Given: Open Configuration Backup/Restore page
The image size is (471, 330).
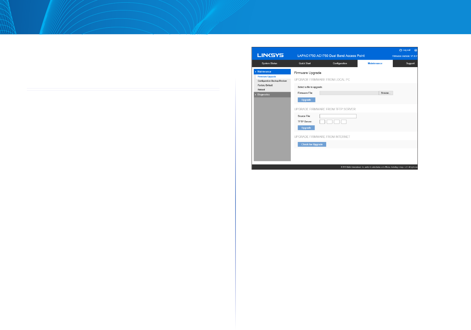Looking at the screenshot, I should pyautogui.click(x=272, y=81).
